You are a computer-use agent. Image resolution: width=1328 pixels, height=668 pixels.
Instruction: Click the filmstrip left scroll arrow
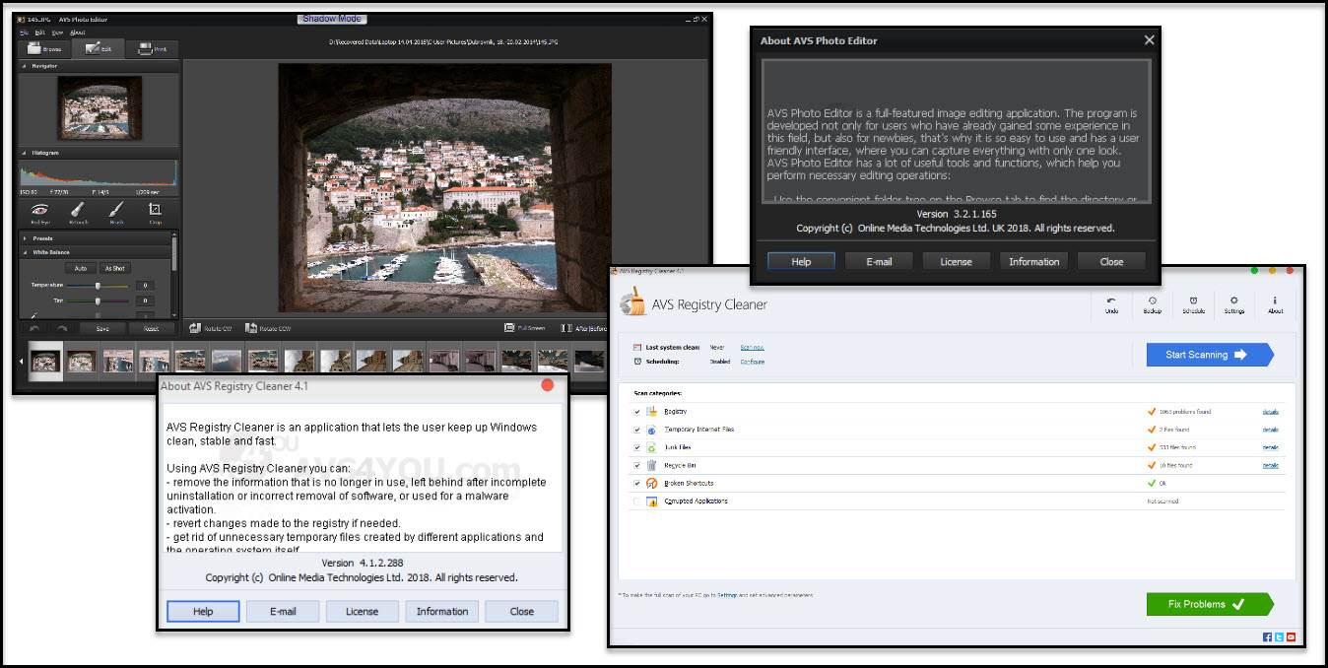coord(22,362)
